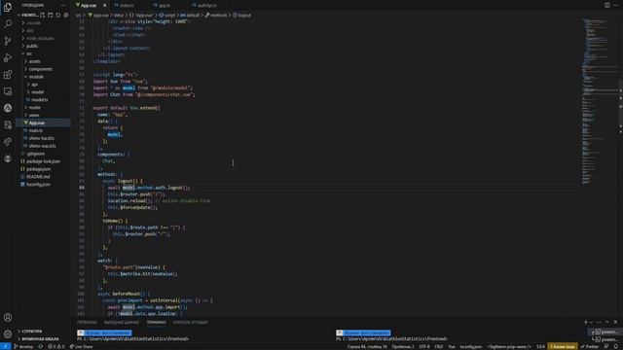623x350 pixels.
Task: Expand the api folder
Action: pos(44,85)
